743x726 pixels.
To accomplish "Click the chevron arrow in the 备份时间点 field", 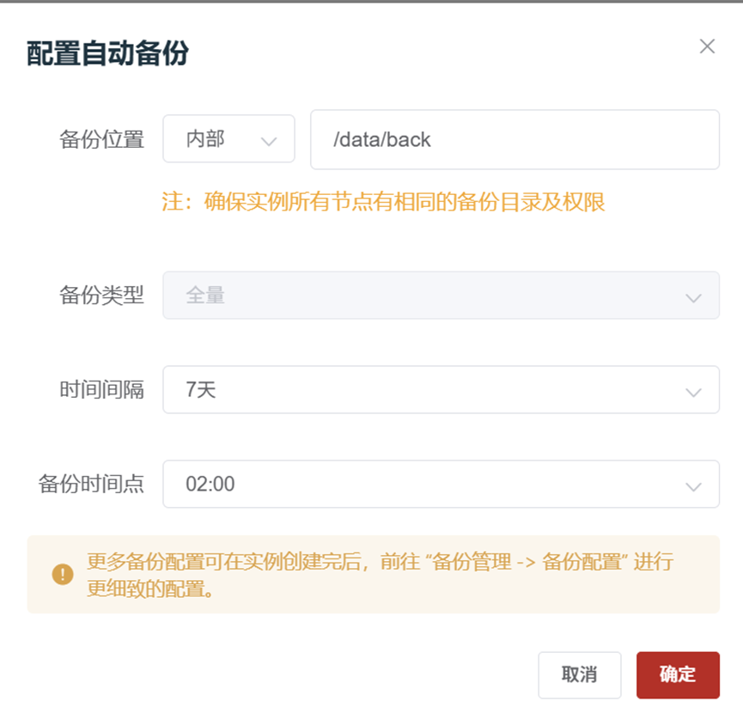I will [x=693, y=486].
